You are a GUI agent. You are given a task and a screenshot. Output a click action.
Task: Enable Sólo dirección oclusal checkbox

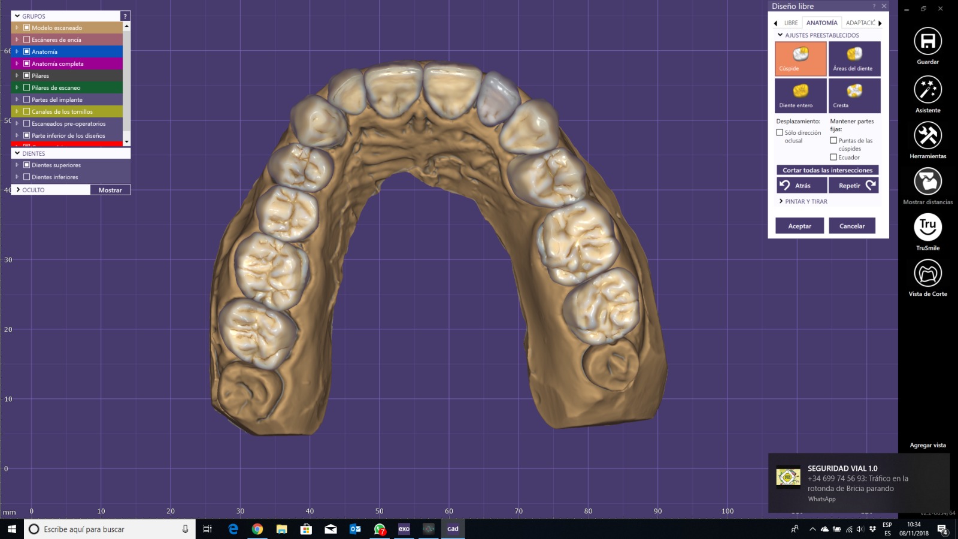(780, 133)
